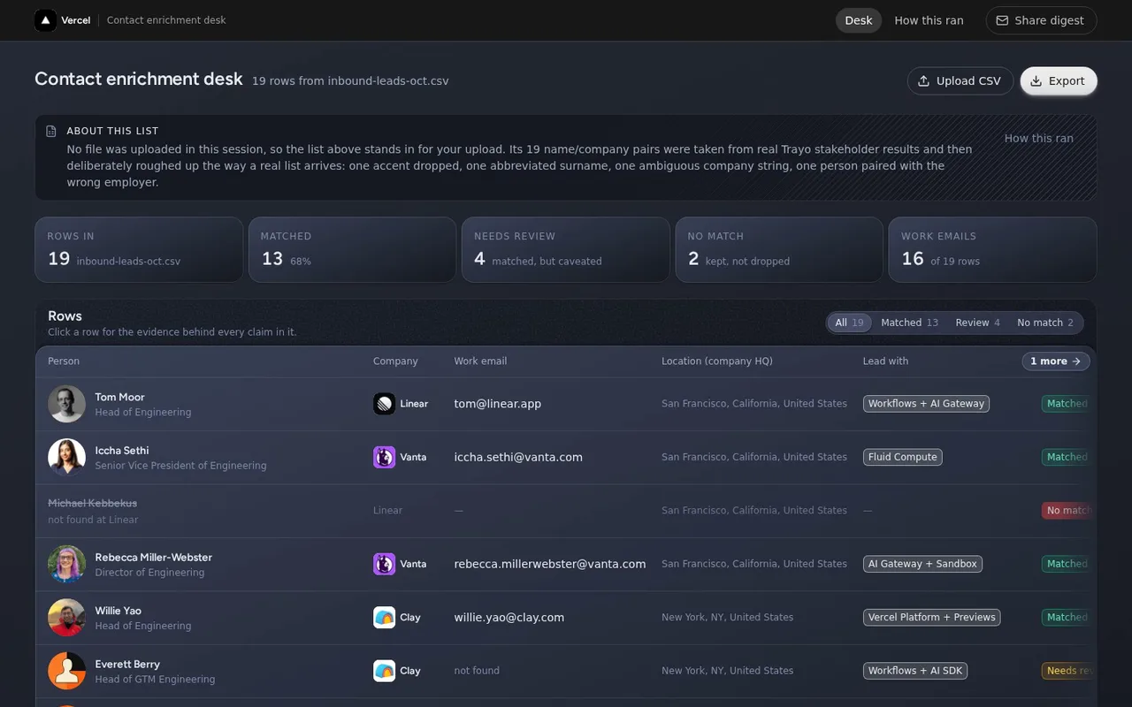This screenshot has height=707, width=1132.
Task: Expand the Michael Kebbekus no-match row
Action: 566,511
